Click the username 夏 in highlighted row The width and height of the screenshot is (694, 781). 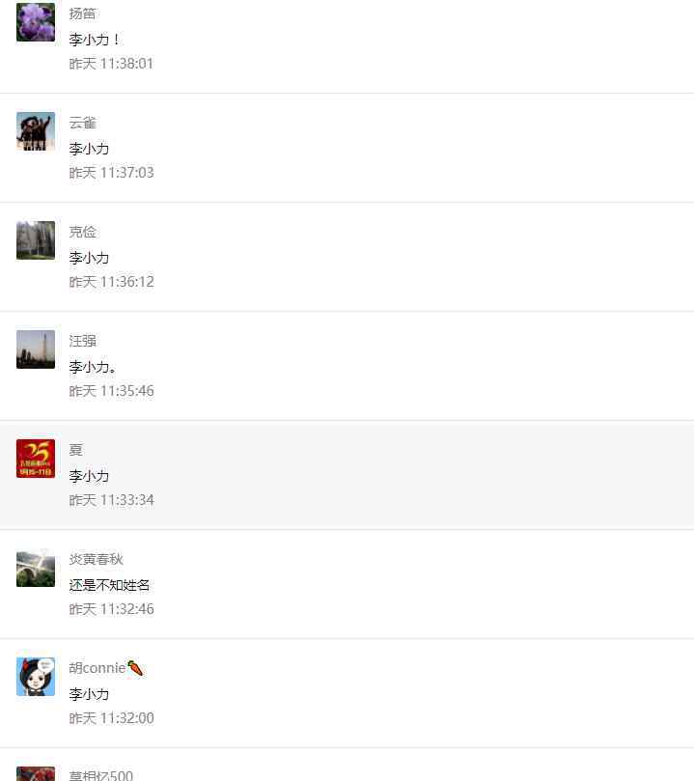75,450
